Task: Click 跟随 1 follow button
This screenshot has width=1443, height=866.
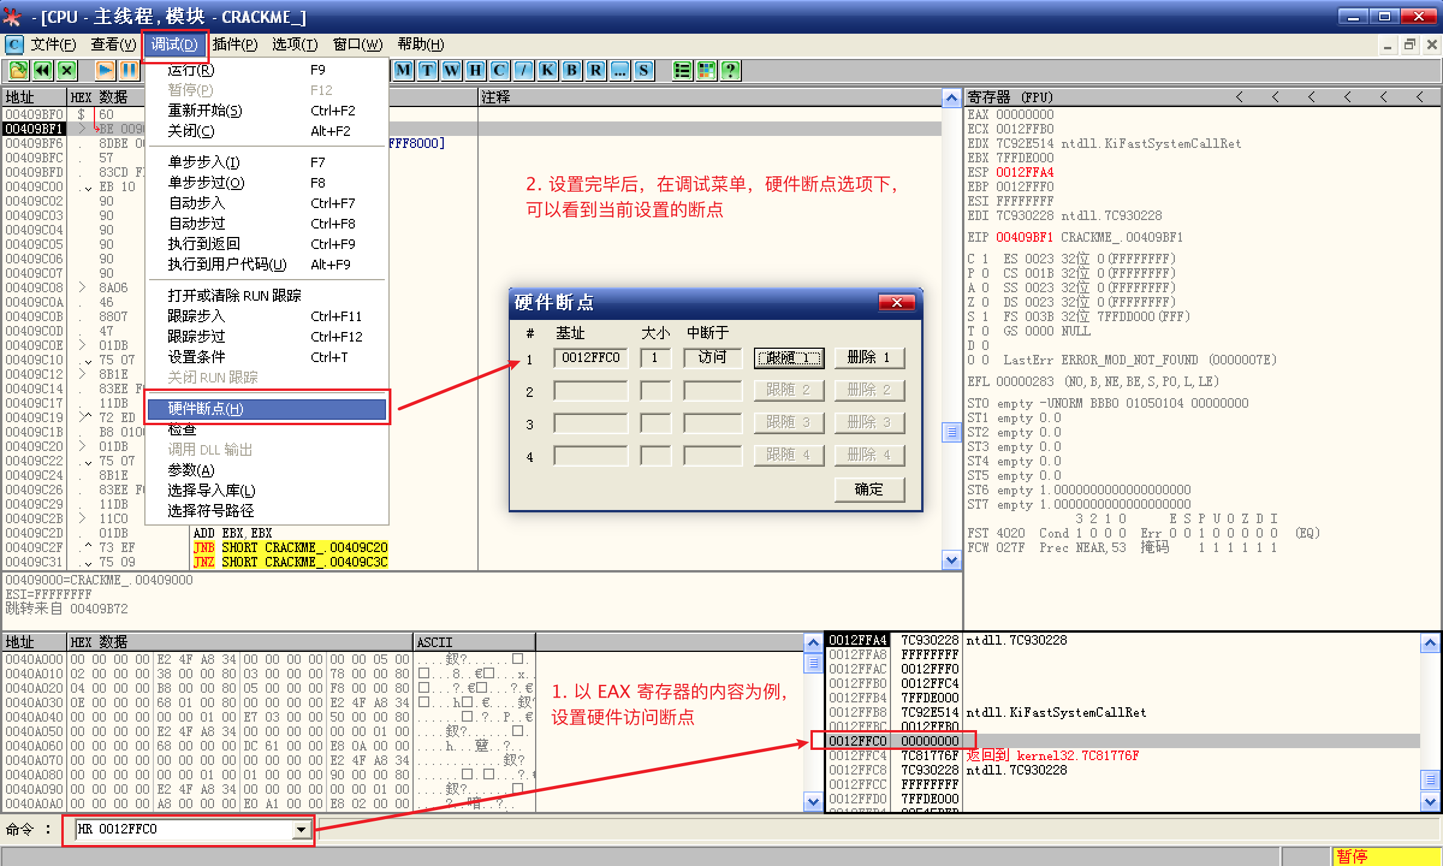Action: [789, 358]
